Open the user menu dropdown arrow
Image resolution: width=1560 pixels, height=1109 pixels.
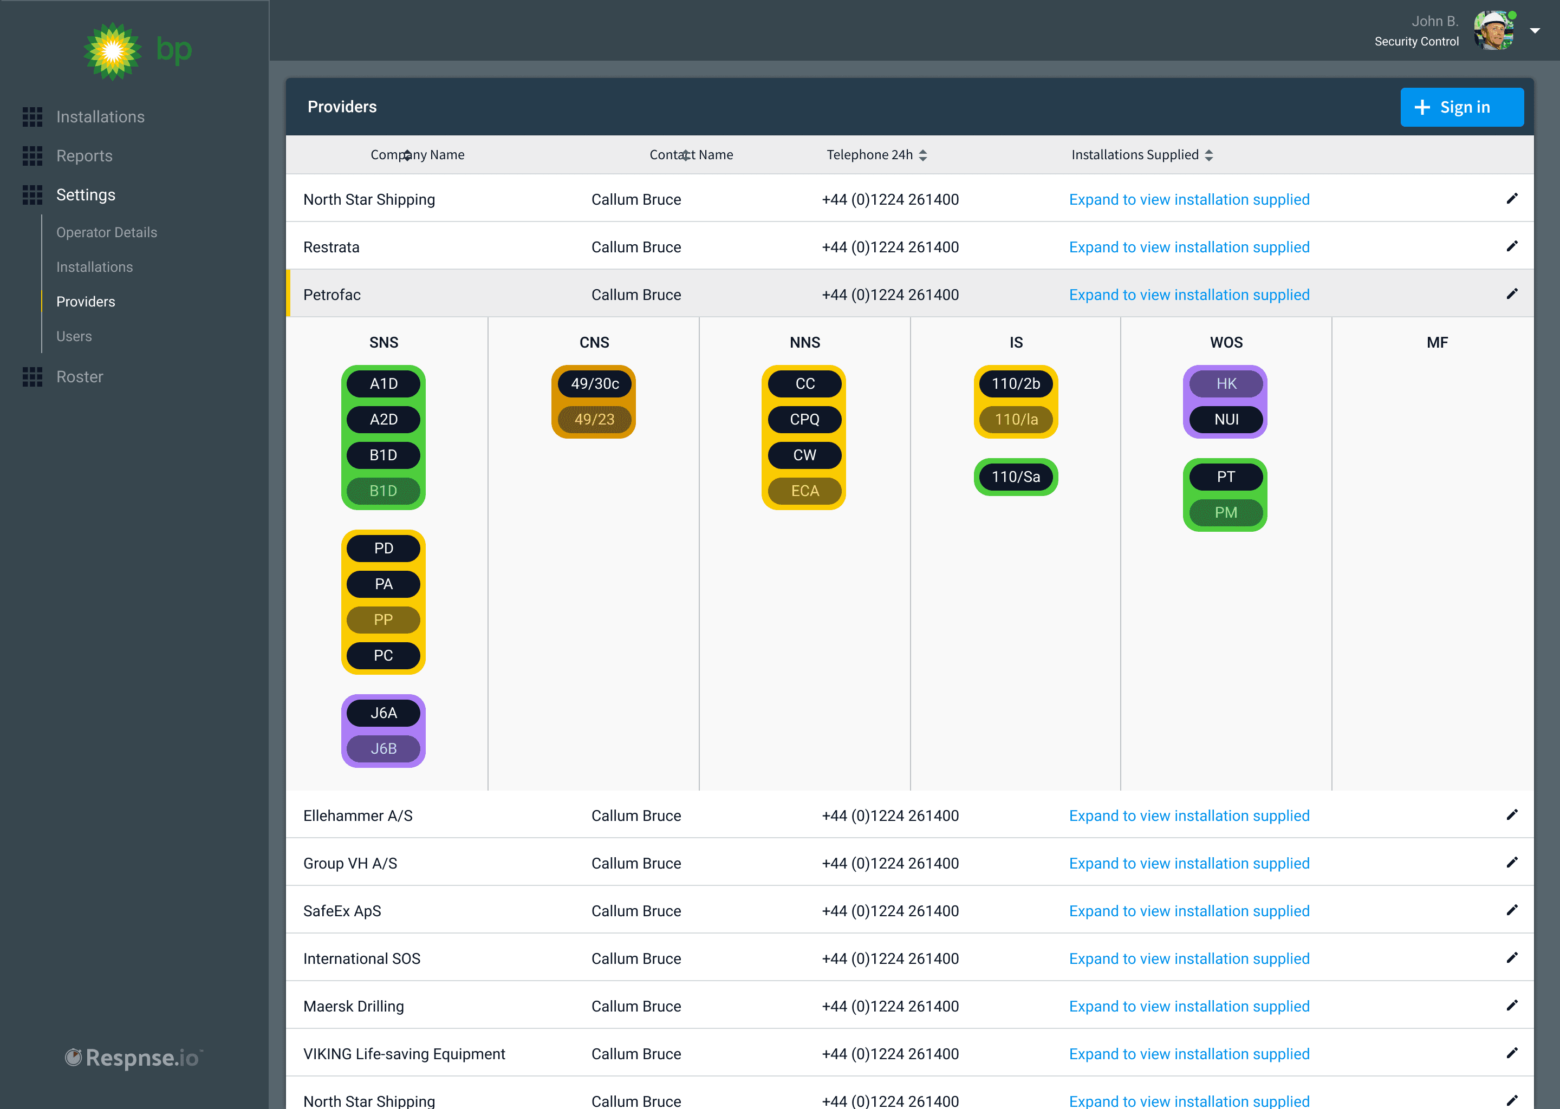(x=1535, y=31)
